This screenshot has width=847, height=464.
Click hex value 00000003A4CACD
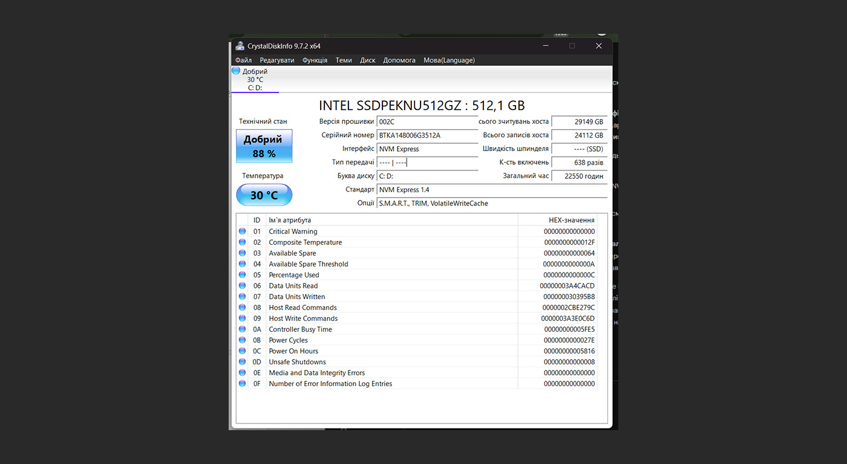point(567,286)
